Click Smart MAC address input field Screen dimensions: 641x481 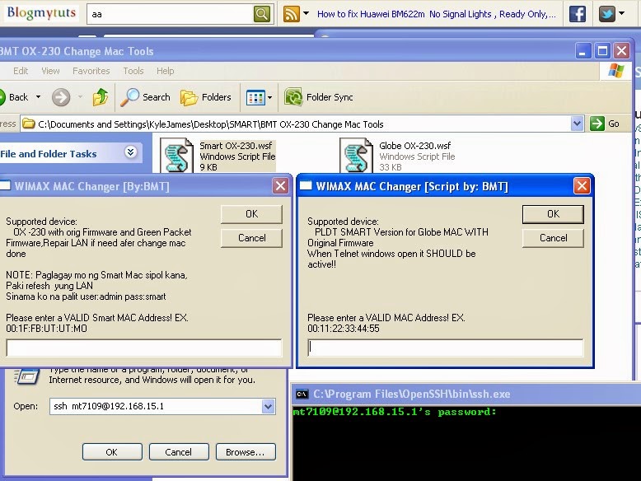coord(144,348)
